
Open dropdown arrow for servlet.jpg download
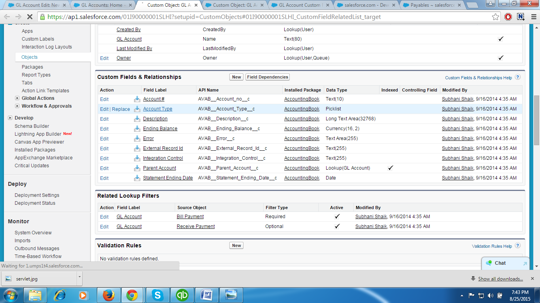click(79, 278)
